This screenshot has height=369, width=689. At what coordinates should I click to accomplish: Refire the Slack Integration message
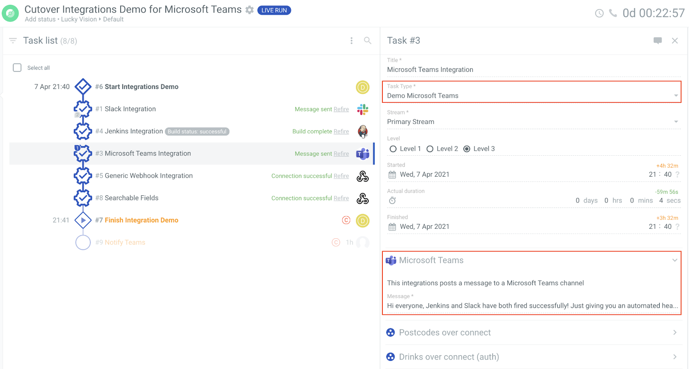click(x=341, y=109)
